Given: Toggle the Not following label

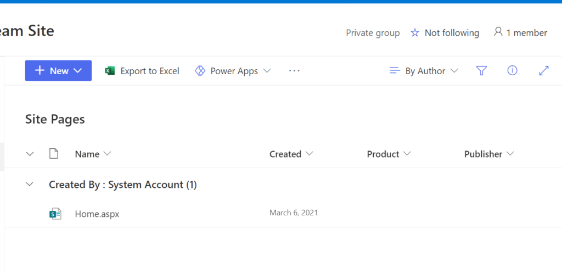Looking at the screenshot, I should click(x=452, y=33).
